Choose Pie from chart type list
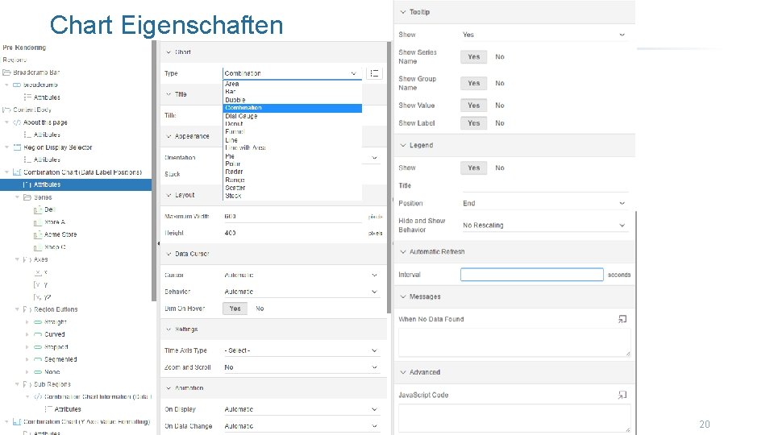This screenshot has height=435, width=774. 293,155
